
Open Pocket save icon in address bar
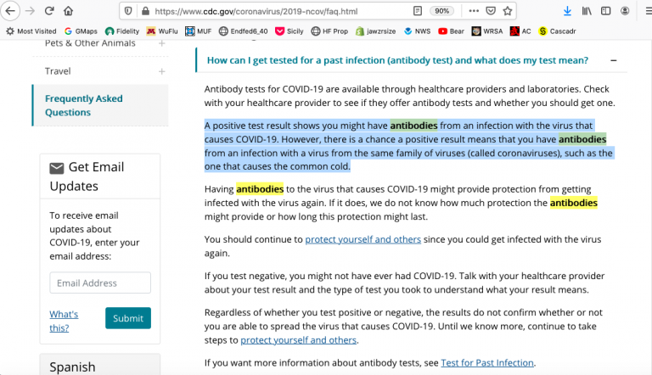click(491, 11)
